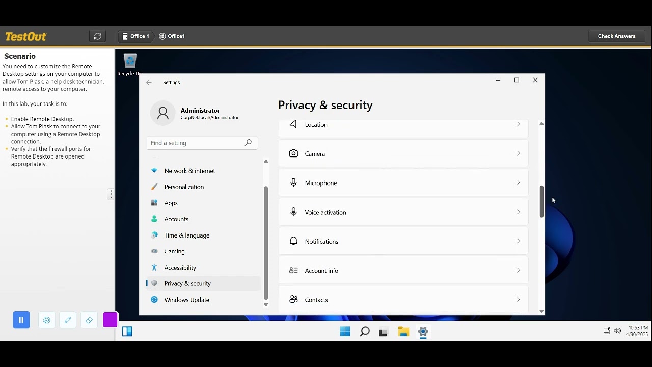The height and width of the screenshot is (367, 652).
Task: Open Personalization settings
Action: [203, 187]
